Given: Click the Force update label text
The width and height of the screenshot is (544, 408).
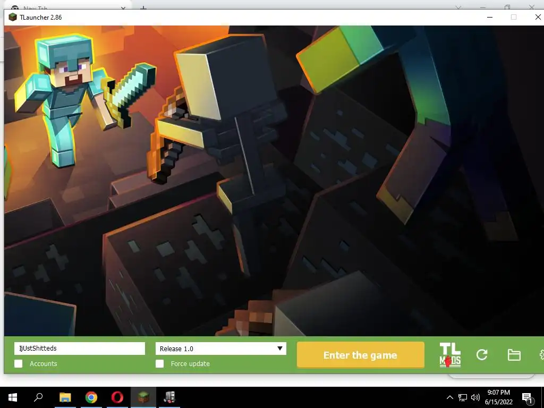Looking at the screenshot, I should tap(190, 363).
